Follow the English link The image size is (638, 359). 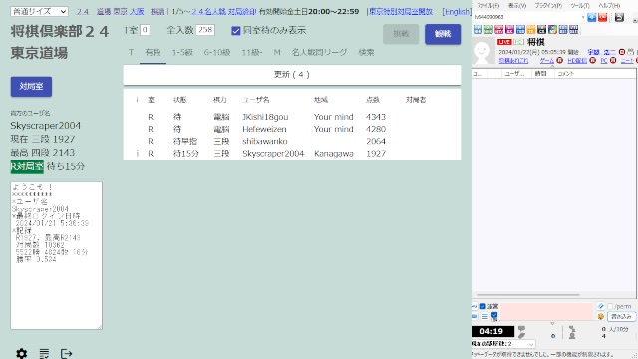pos(457,11)
